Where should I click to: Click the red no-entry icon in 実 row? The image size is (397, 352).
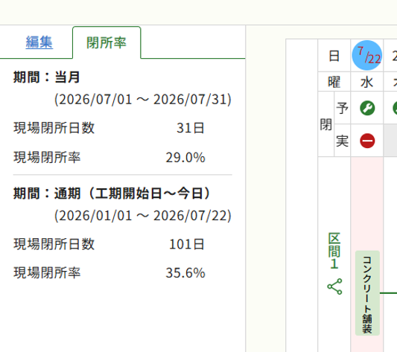pyautogui.click(x=367, y=141)
